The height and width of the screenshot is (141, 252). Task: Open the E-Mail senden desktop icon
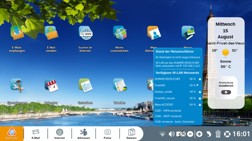coord(51,33)
